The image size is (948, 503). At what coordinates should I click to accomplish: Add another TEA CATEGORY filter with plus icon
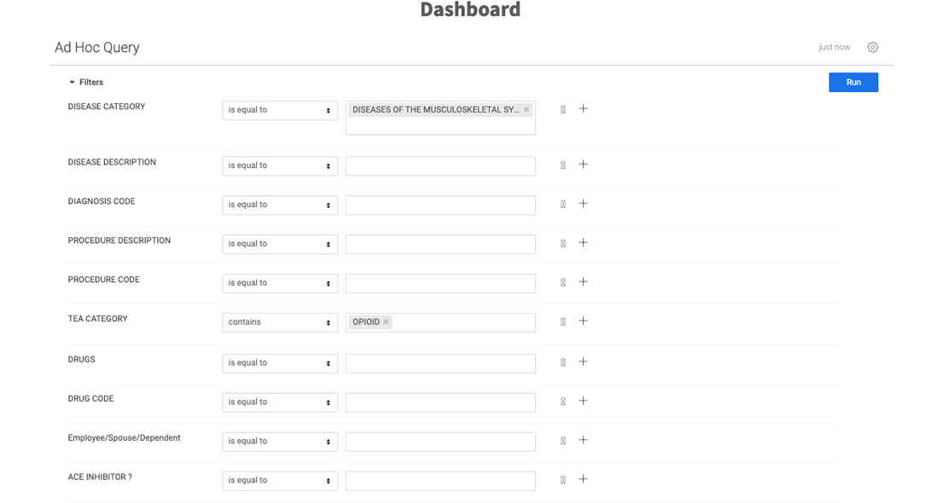(583, 321)
